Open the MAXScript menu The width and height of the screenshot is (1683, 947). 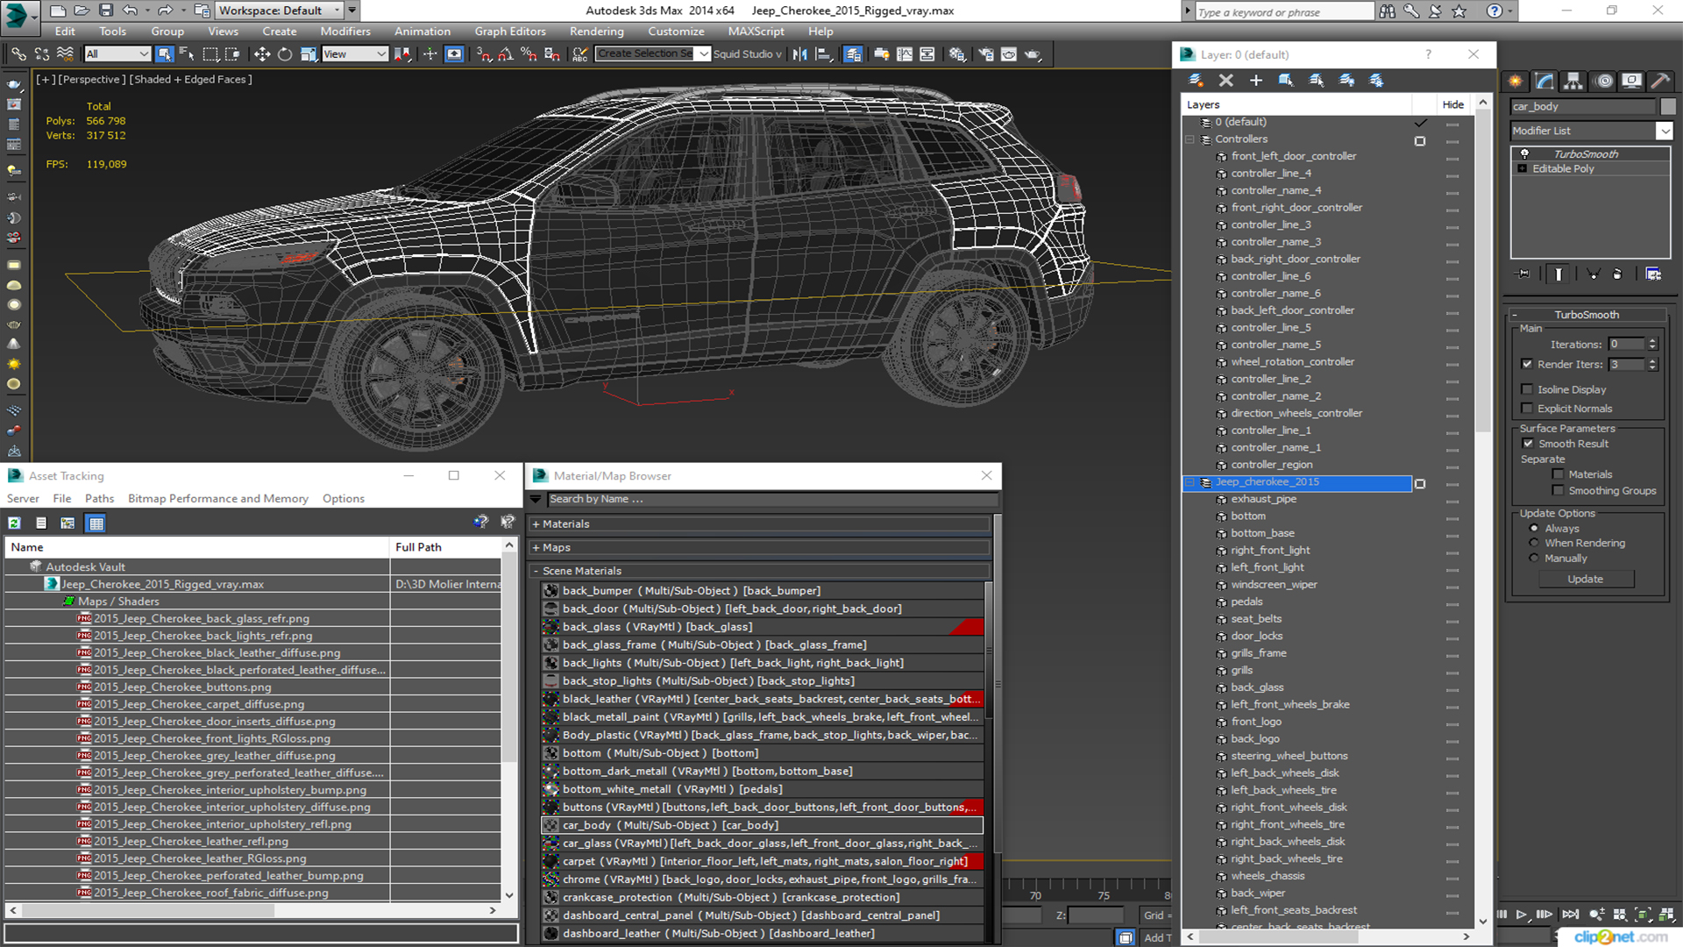tap(756, 31)
